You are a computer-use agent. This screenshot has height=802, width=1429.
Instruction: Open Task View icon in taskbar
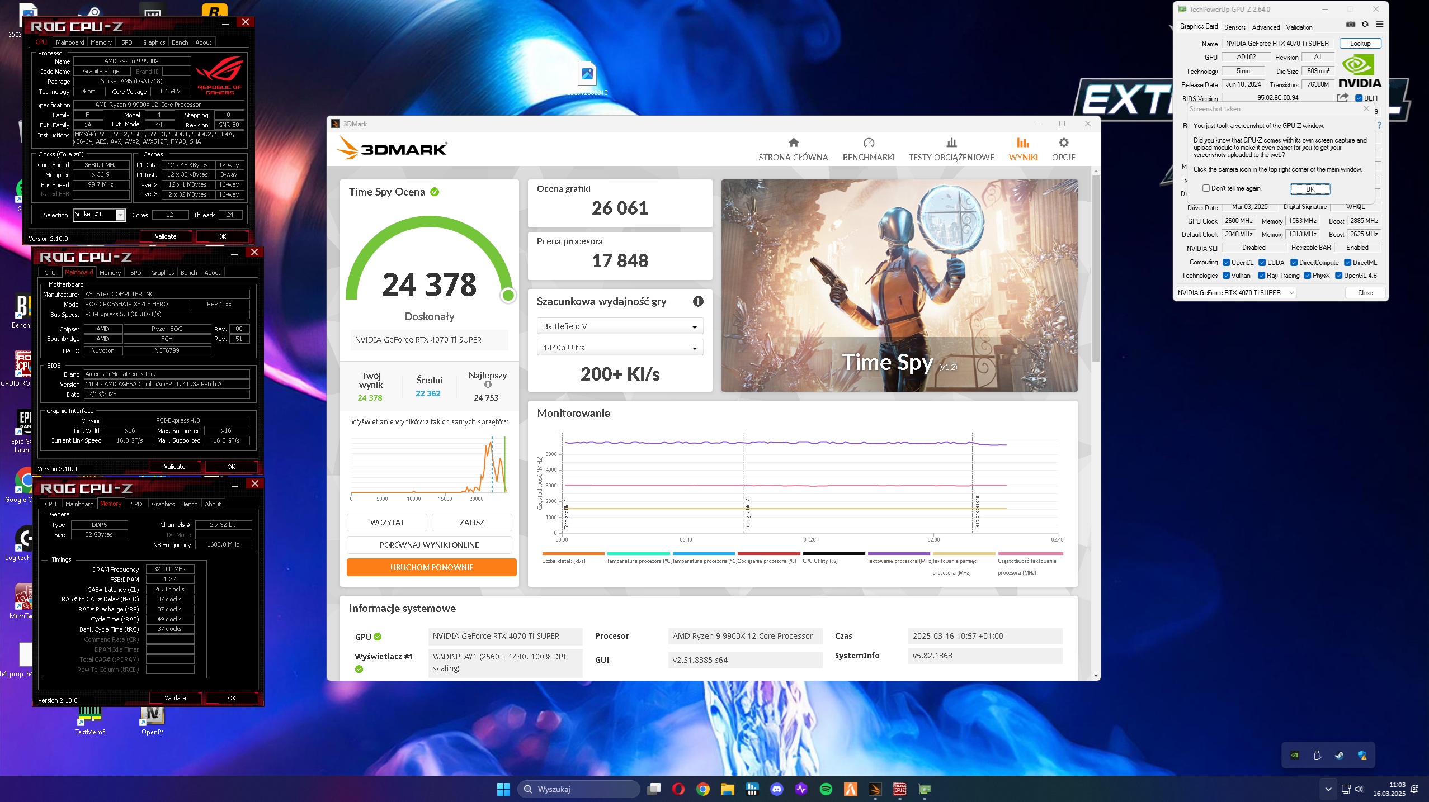pyautogui.click(x=653, y=789)
